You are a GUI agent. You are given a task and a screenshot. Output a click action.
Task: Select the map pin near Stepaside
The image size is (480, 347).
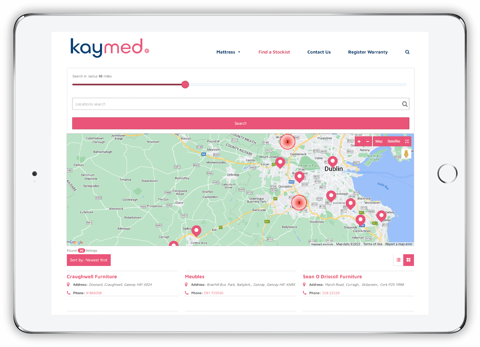pos(361,220)
